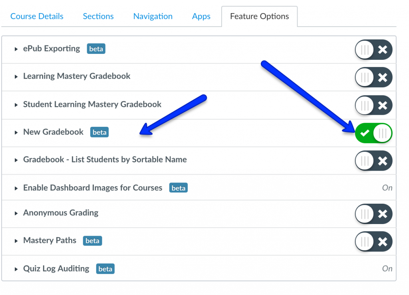Select the Apps tab
The image size is (409, 295).
pos(201,16)
